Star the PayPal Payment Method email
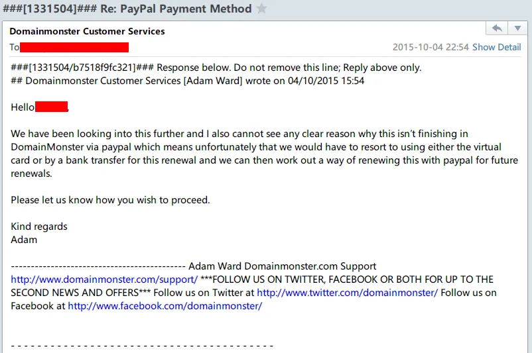The height and width of the screenshot is (353, 532). 261,8
